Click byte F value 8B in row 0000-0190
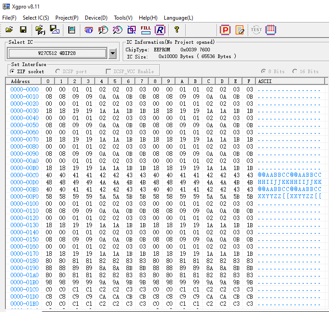Image resolution: width=329 pixels, height=312 pixels. [250, 268]
